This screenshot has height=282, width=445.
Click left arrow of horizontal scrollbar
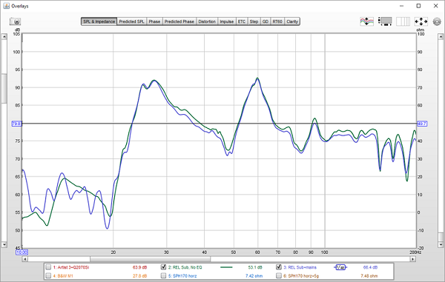coord(25,259)
